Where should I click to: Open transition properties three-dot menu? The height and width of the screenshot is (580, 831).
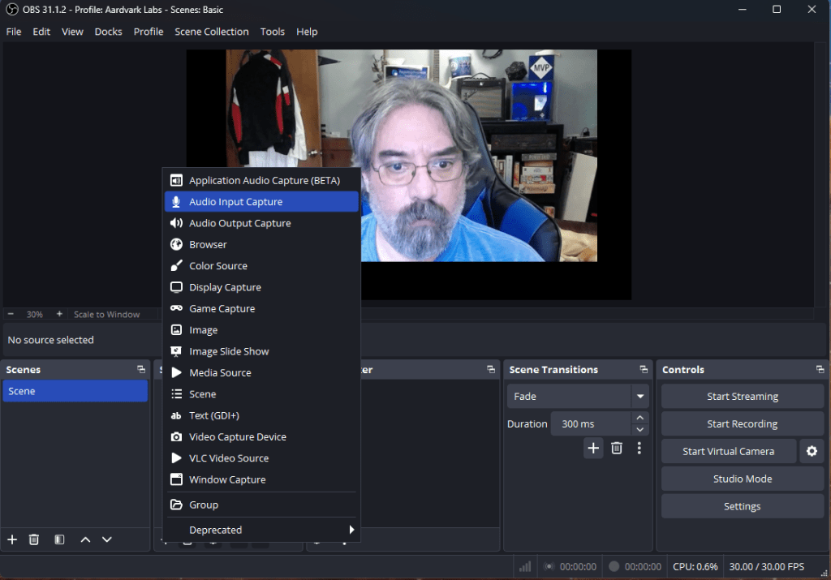pyautogui.click(x=639, y=448)
